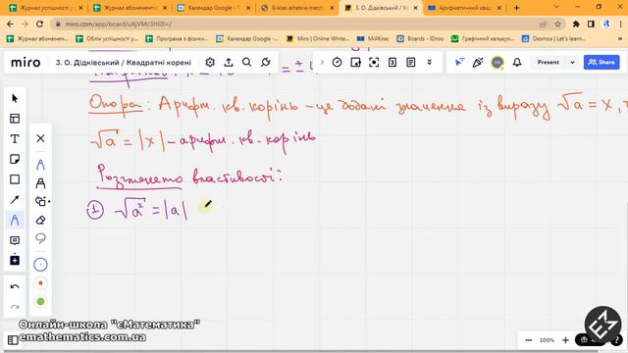Reload the page
The height and width of the screenshot is (353, 628).
[x=39, y=24]
